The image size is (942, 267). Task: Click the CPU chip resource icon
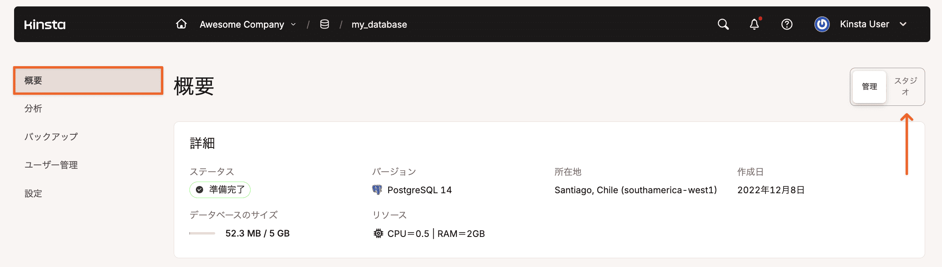click(378, 233)
